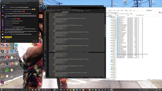Click the Cortana circle on the taskbar
The width and height of the screenshot is (162, 91).
tap(26, 90)
